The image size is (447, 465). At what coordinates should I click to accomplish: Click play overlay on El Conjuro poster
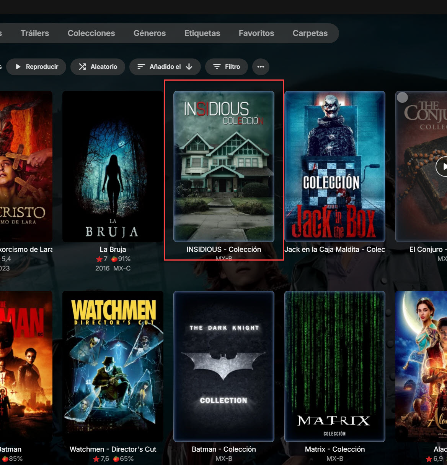click(x=441, y=167)
